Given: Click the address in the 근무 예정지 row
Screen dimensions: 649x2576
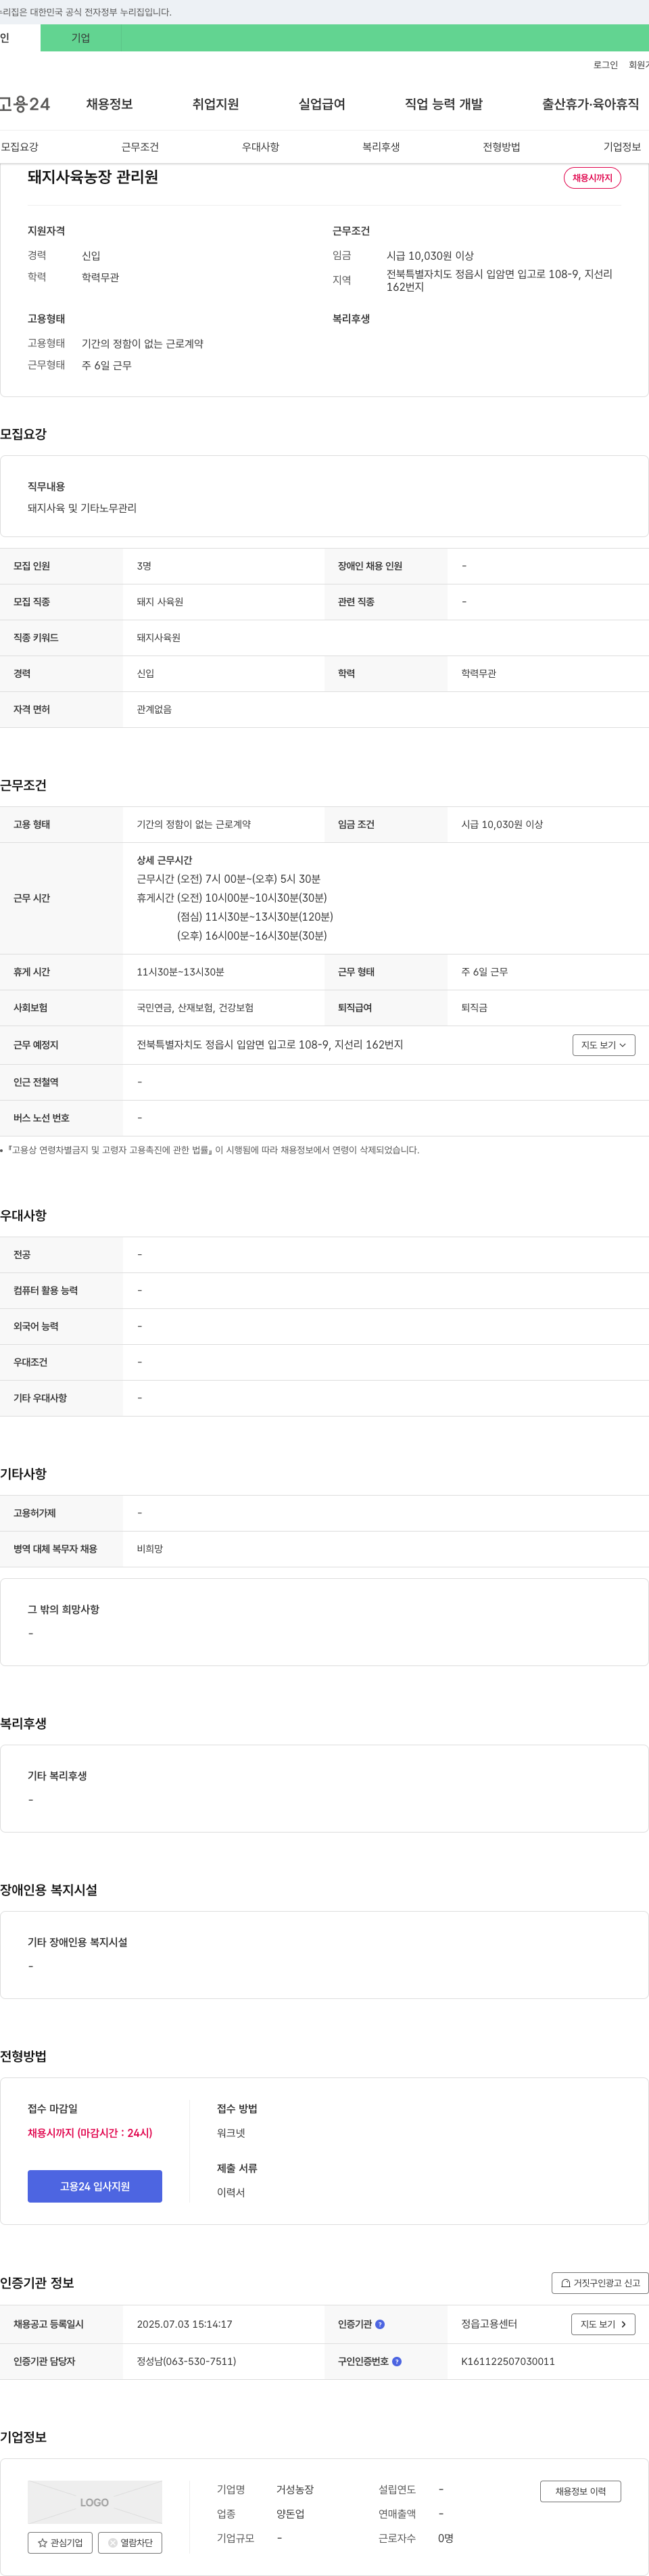Looking at the screenshot, I should coord(270,1045).
